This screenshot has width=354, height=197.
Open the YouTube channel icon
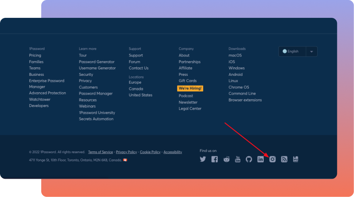[238, 159]
